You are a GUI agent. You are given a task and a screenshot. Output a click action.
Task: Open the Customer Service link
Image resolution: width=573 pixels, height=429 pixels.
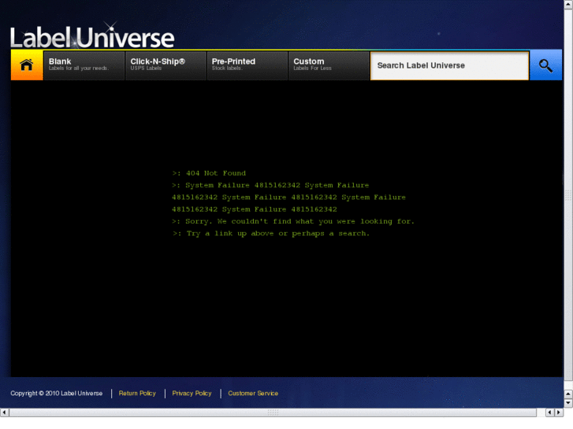tap(253, 394)
